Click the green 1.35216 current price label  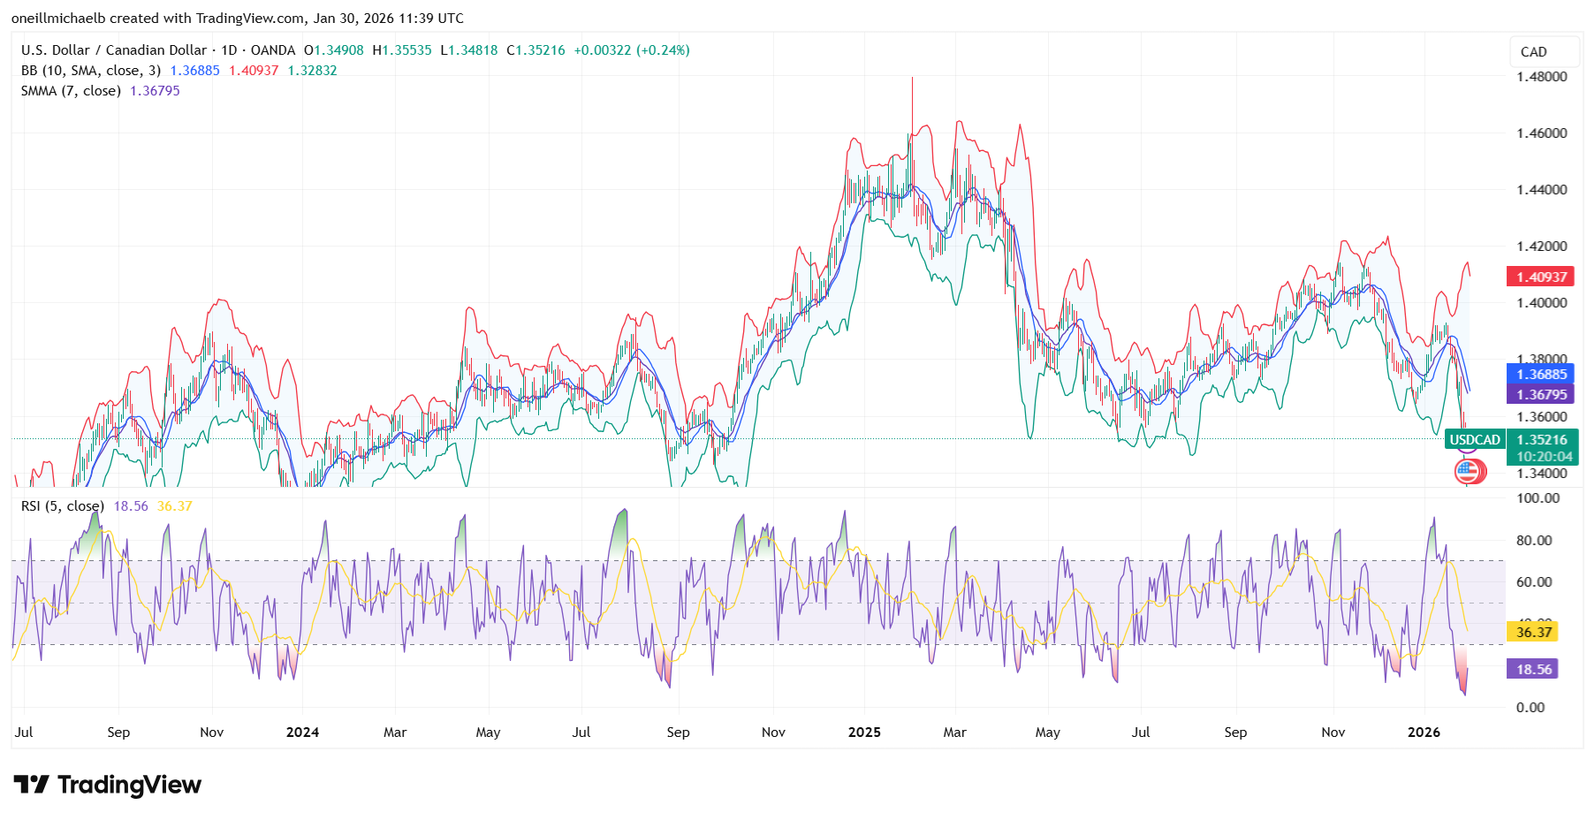(1542, 439)
